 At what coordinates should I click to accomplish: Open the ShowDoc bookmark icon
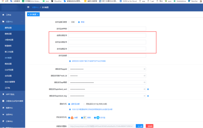[52, 1]
